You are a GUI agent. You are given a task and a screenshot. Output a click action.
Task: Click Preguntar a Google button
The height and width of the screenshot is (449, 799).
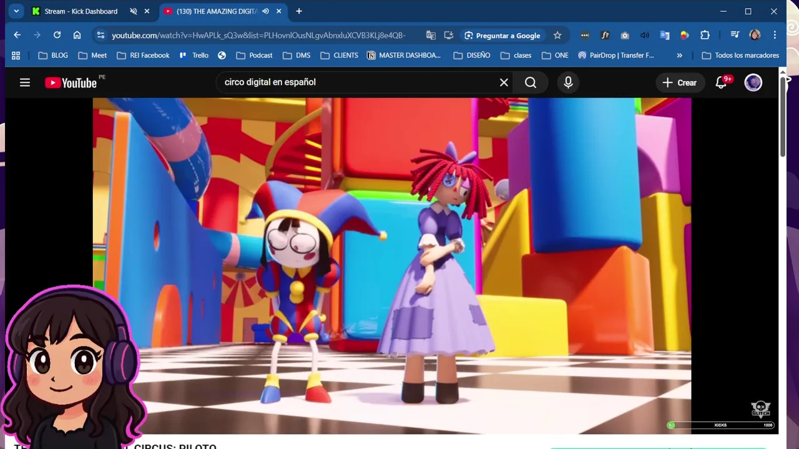pos(502,36)
